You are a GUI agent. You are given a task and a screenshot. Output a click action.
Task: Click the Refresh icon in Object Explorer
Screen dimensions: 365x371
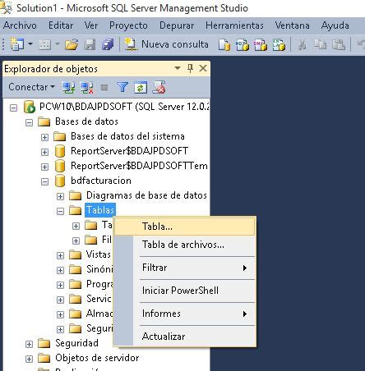coord(141,88)
